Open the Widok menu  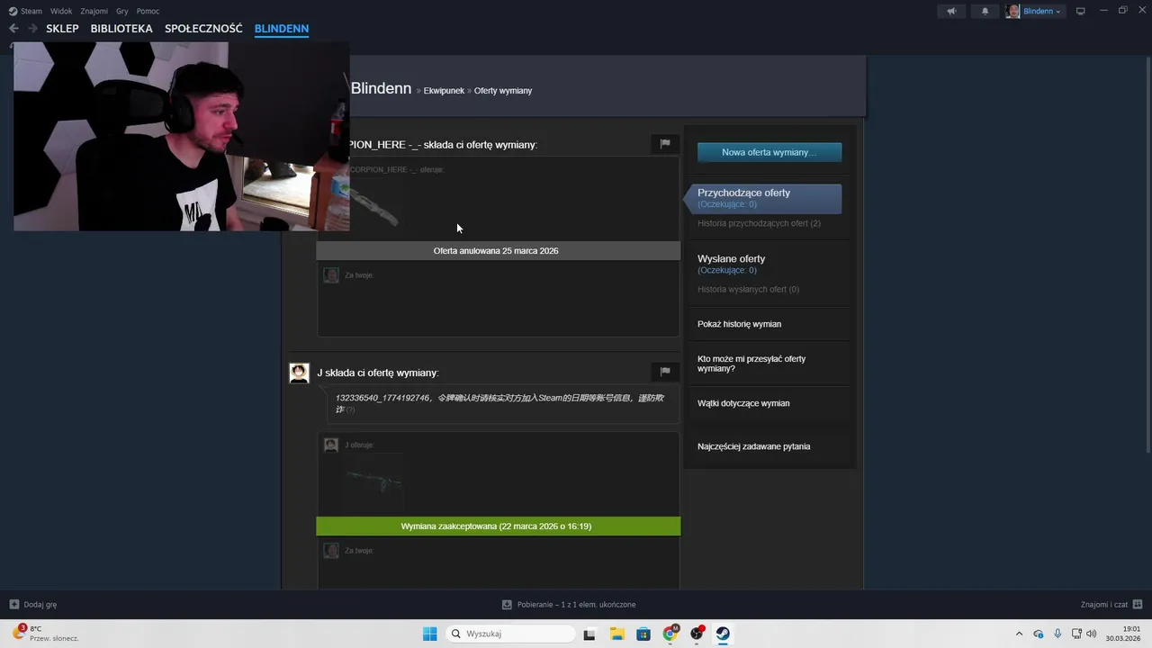61,11
